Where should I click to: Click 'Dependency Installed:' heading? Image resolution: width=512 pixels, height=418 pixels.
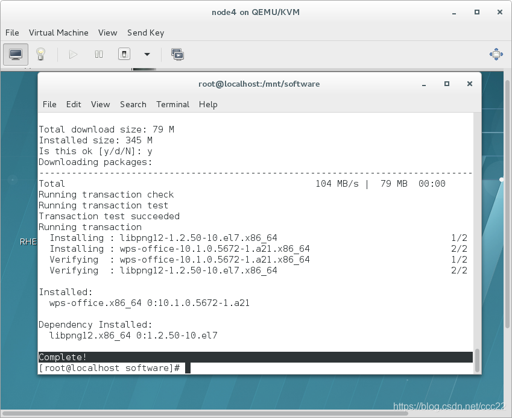tap(95, 325)
